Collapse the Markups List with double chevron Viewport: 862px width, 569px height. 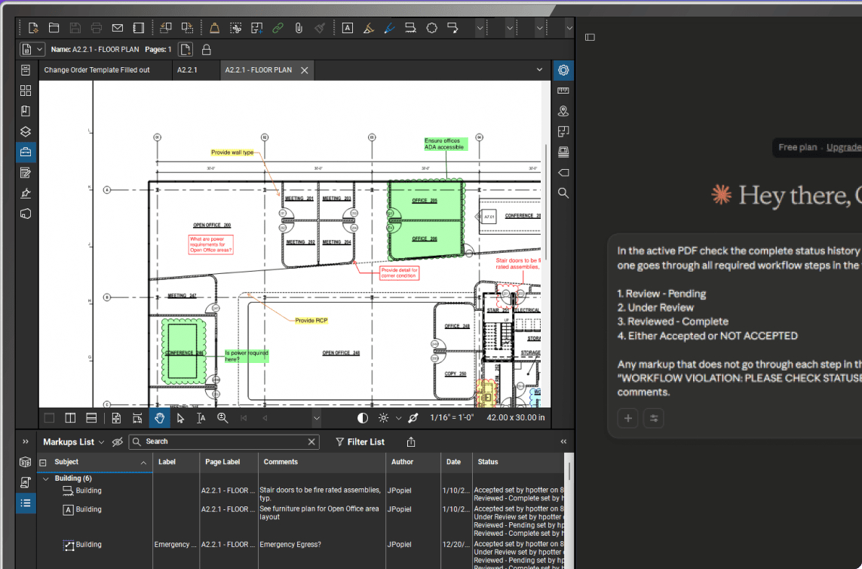[563, 441]
